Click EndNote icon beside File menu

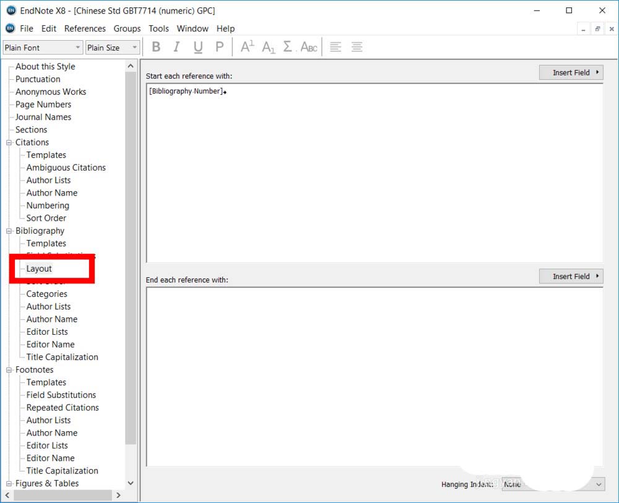tap(11, 28)
